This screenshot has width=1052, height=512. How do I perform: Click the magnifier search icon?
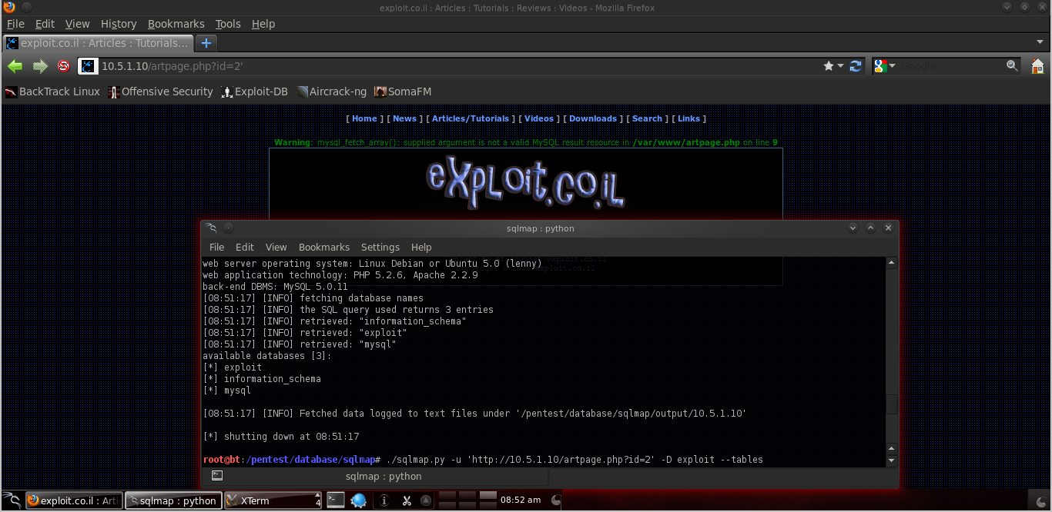point(1013,66)
